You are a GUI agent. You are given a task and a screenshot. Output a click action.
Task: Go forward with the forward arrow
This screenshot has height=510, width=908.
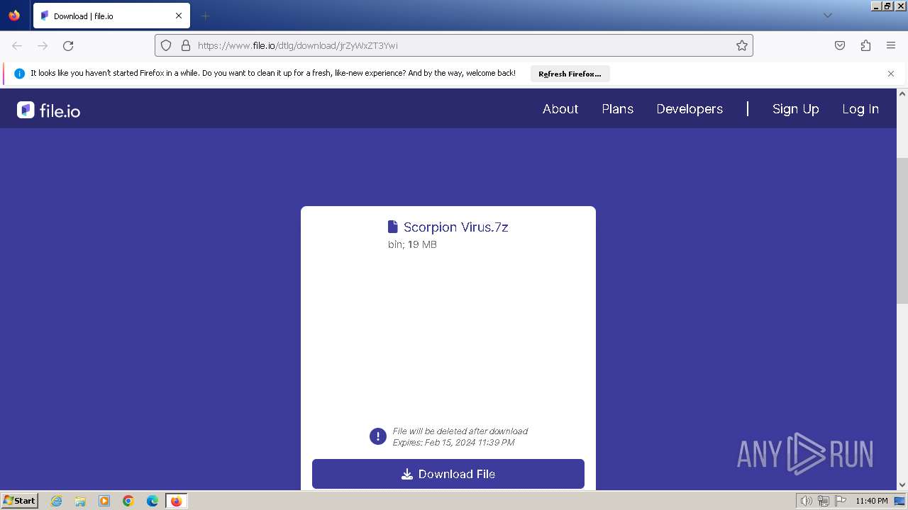43,45
